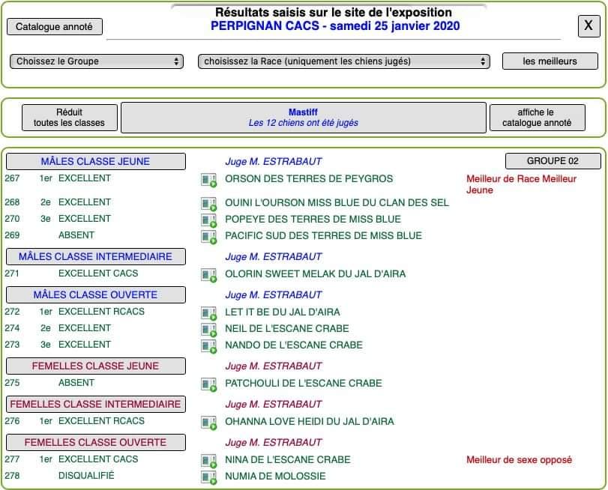Screen dimensions: 608x490
Task: Click the EXCELLENT RCACS result for entry 272
Action: click(101, 311)
